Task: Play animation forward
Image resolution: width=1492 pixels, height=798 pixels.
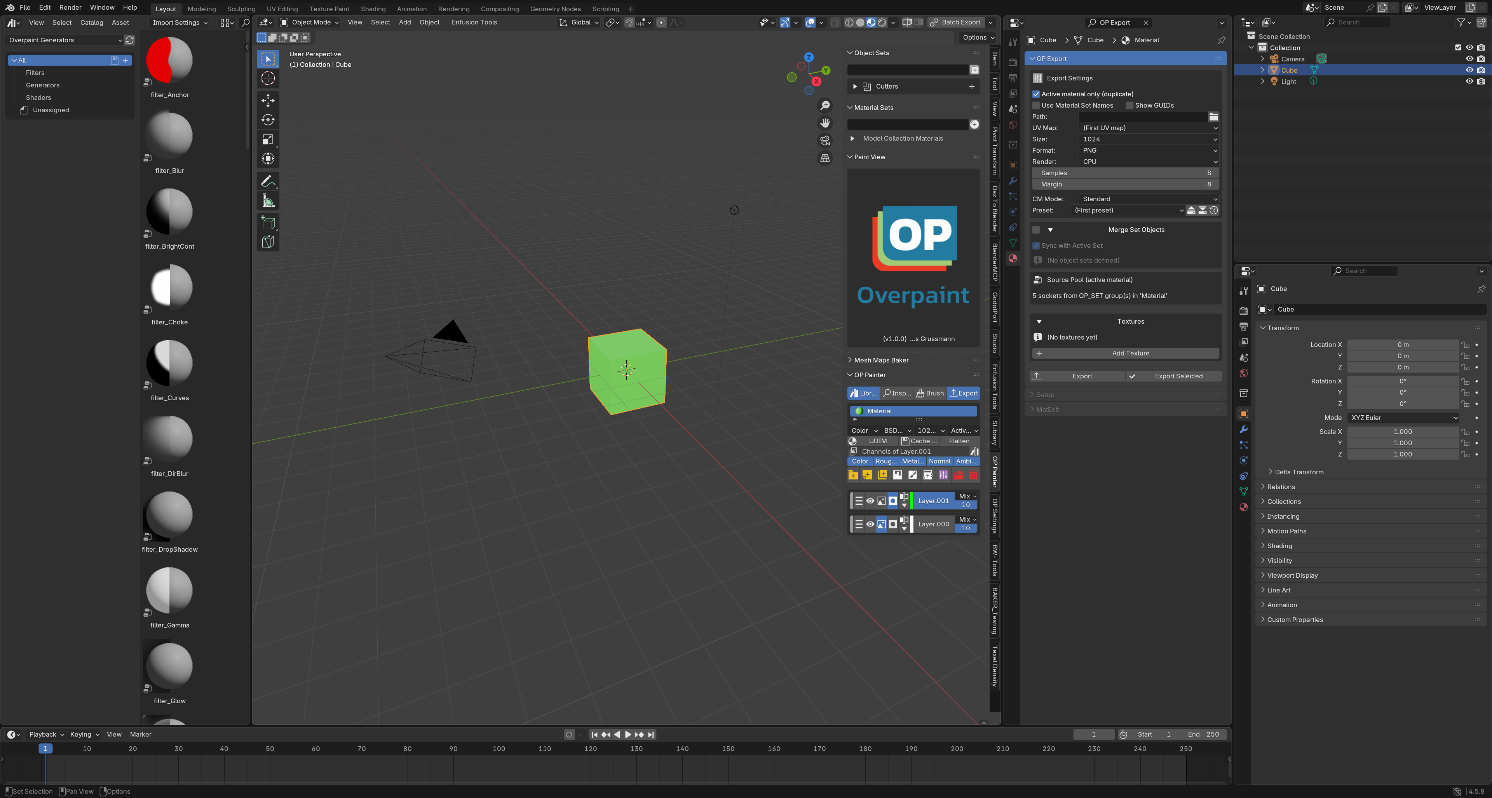Action: pyautogui.click(x=628, y=734)
